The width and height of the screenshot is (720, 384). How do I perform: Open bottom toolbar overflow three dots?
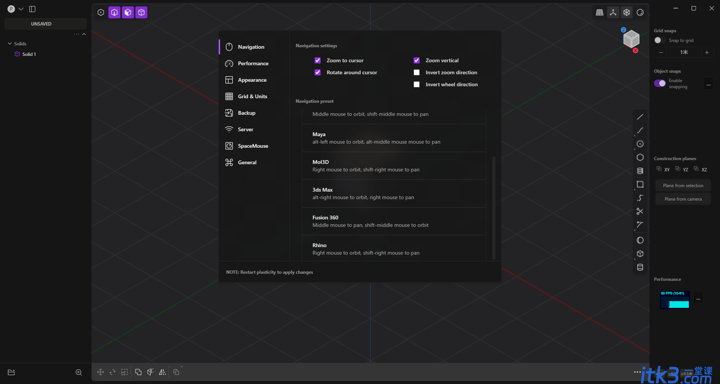pos(637,372)
